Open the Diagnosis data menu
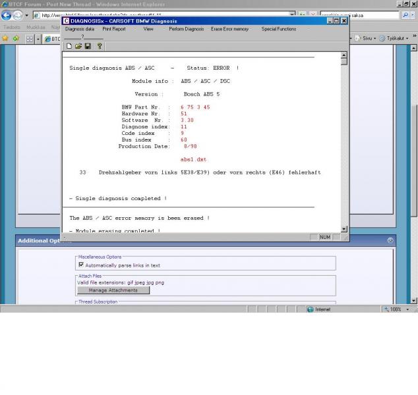This screenshot has width=418, height=395. (79, 29)
